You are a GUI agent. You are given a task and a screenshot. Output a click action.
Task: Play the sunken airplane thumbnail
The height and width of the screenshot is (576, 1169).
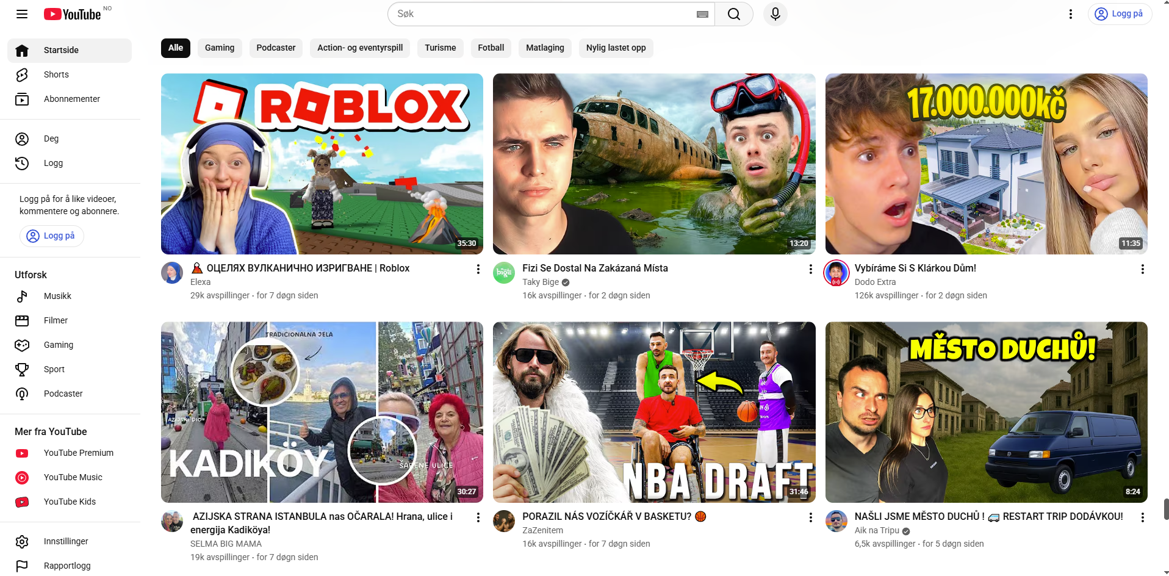click(654, 164)
